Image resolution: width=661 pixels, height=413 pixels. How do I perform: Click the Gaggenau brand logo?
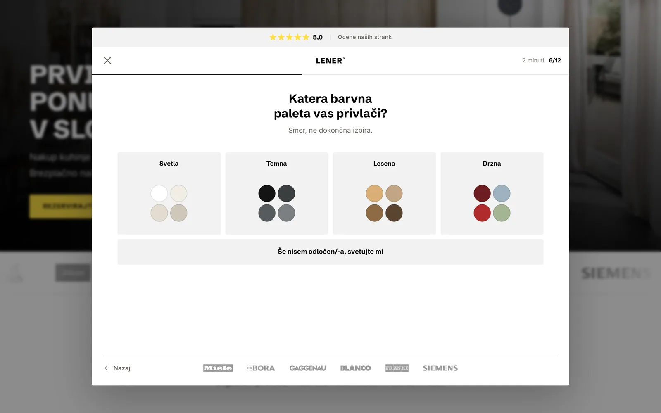click(x=308, y=368)
